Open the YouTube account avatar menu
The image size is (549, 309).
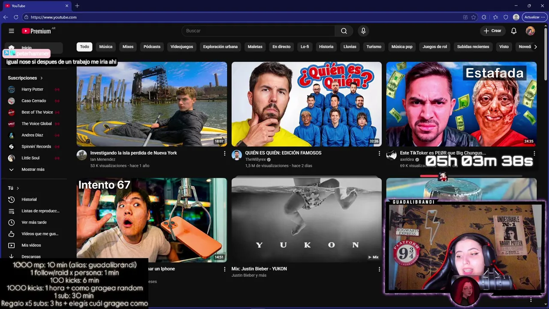(x=531, y=31)
